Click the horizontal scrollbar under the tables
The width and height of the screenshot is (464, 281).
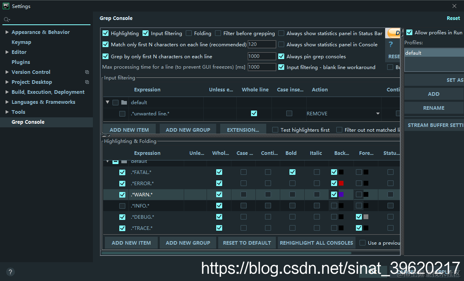(x=226, y=253)
